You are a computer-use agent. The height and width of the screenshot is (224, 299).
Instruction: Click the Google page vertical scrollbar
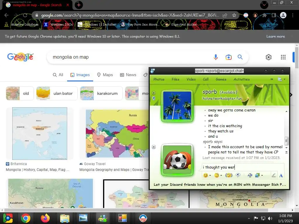[x=297, y=57]
